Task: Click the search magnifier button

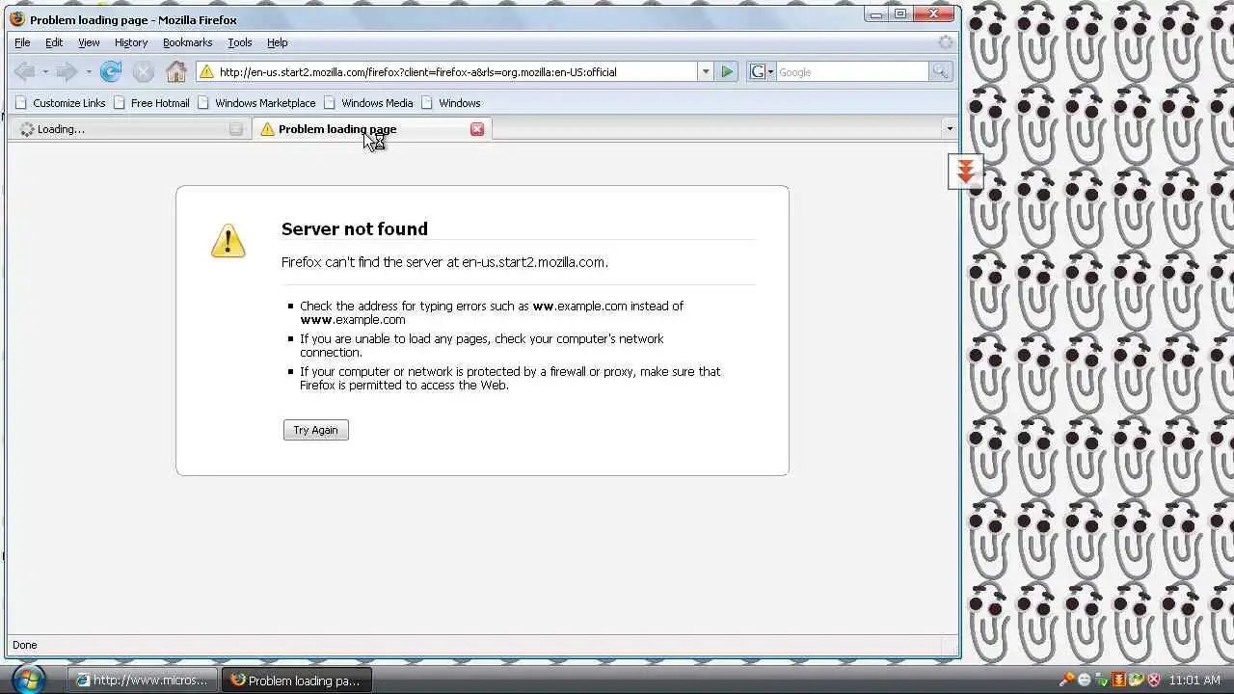Action: click(940, 72)
